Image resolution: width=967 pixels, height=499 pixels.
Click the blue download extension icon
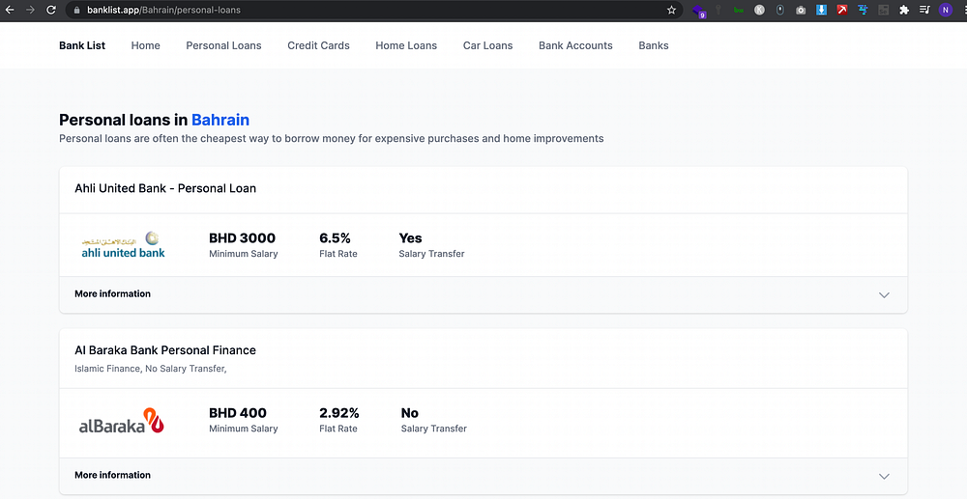[821, 10]
